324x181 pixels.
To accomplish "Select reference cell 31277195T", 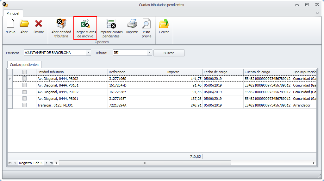I will point(137,99).
